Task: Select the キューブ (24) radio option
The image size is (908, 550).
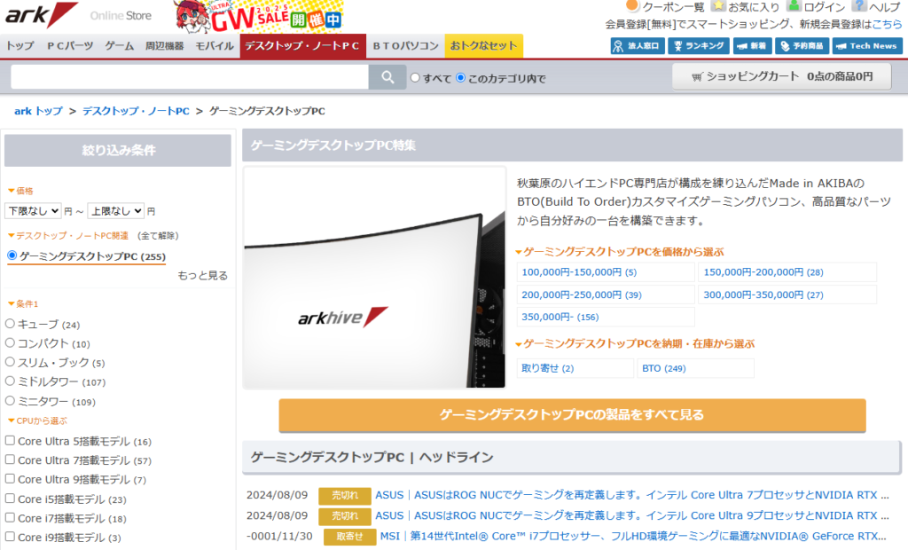Action: pyautogui.click(x=10, y=324)
